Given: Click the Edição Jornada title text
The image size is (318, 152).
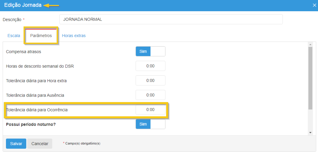Looking at the screenshot, I should (23, 5).
